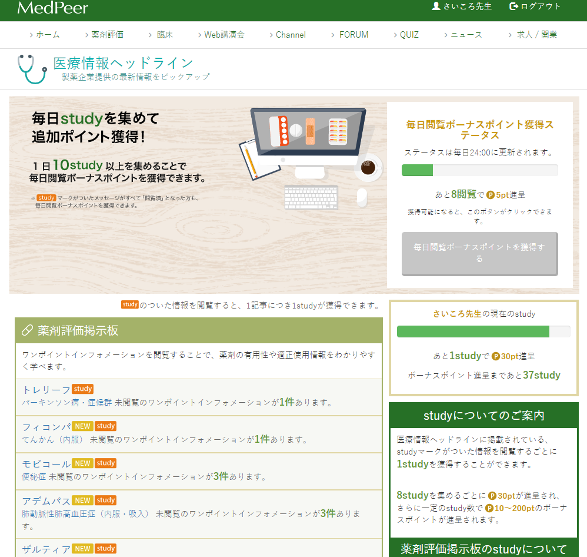Screen dimensions: 587x557
Task: Click the study badge next to トレリーフ
Action: [83, 389]
